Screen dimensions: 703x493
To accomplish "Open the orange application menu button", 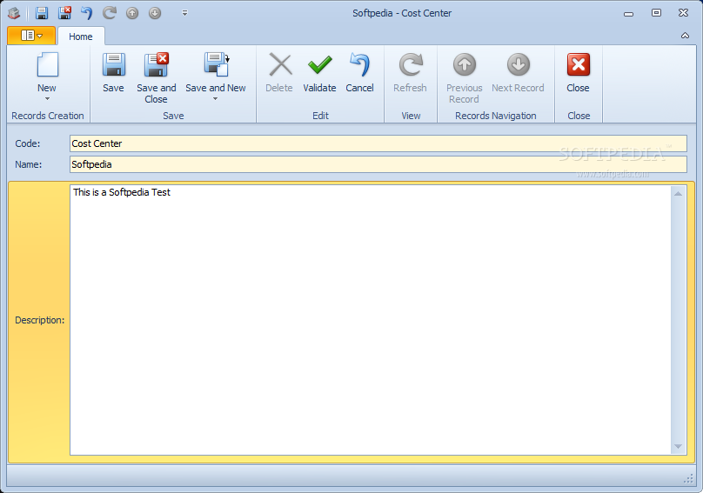I will [x=31, y=36].
